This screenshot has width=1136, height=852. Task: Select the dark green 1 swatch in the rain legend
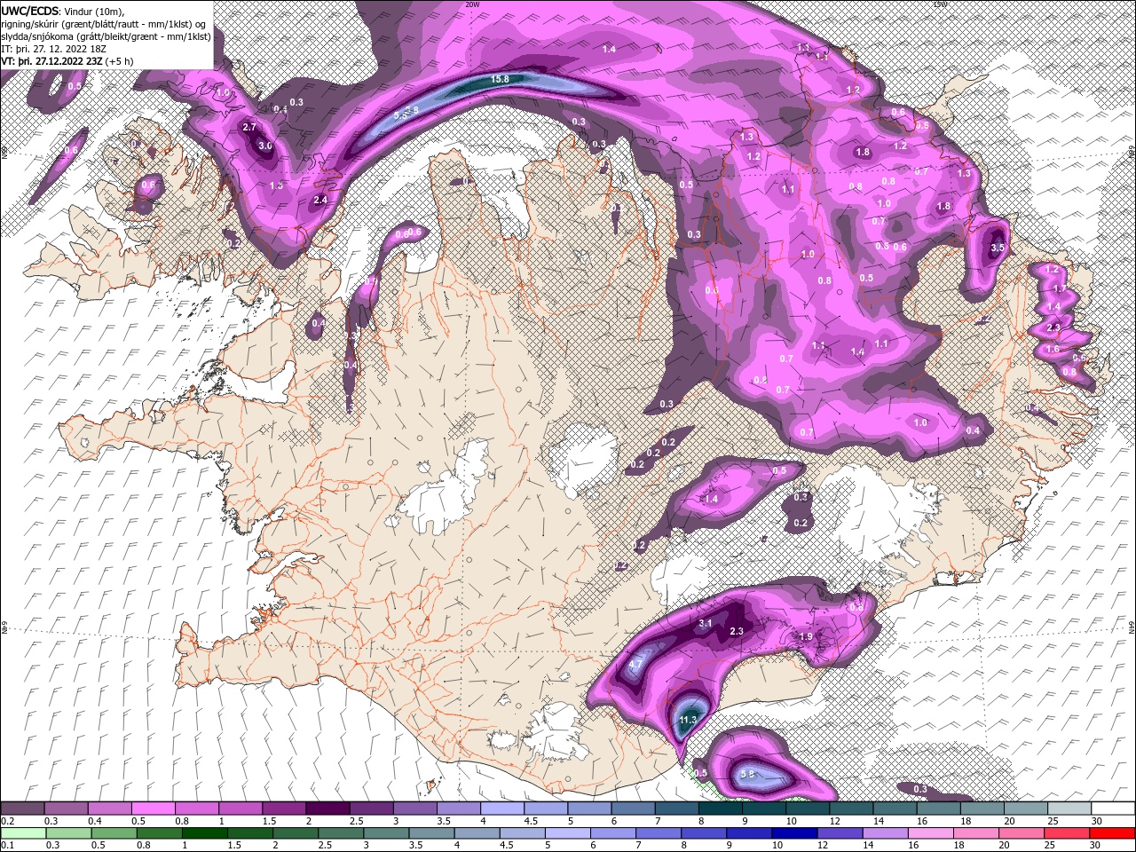(203, 833)
